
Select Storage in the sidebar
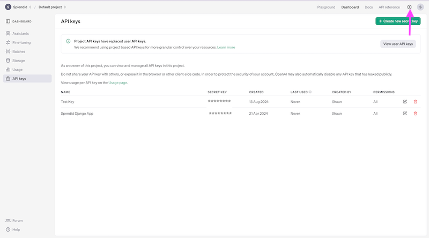point(27,61)
